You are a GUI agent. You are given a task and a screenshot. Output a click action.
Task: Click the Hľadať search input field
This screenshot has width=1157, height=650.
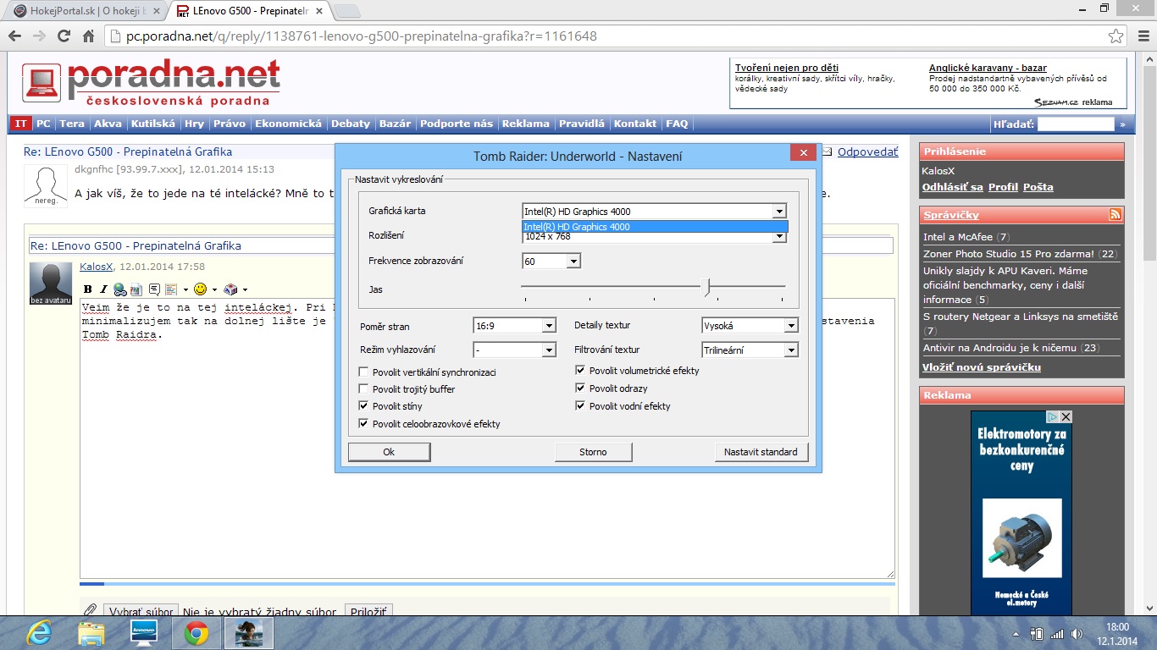click(x=1076, y=124)
